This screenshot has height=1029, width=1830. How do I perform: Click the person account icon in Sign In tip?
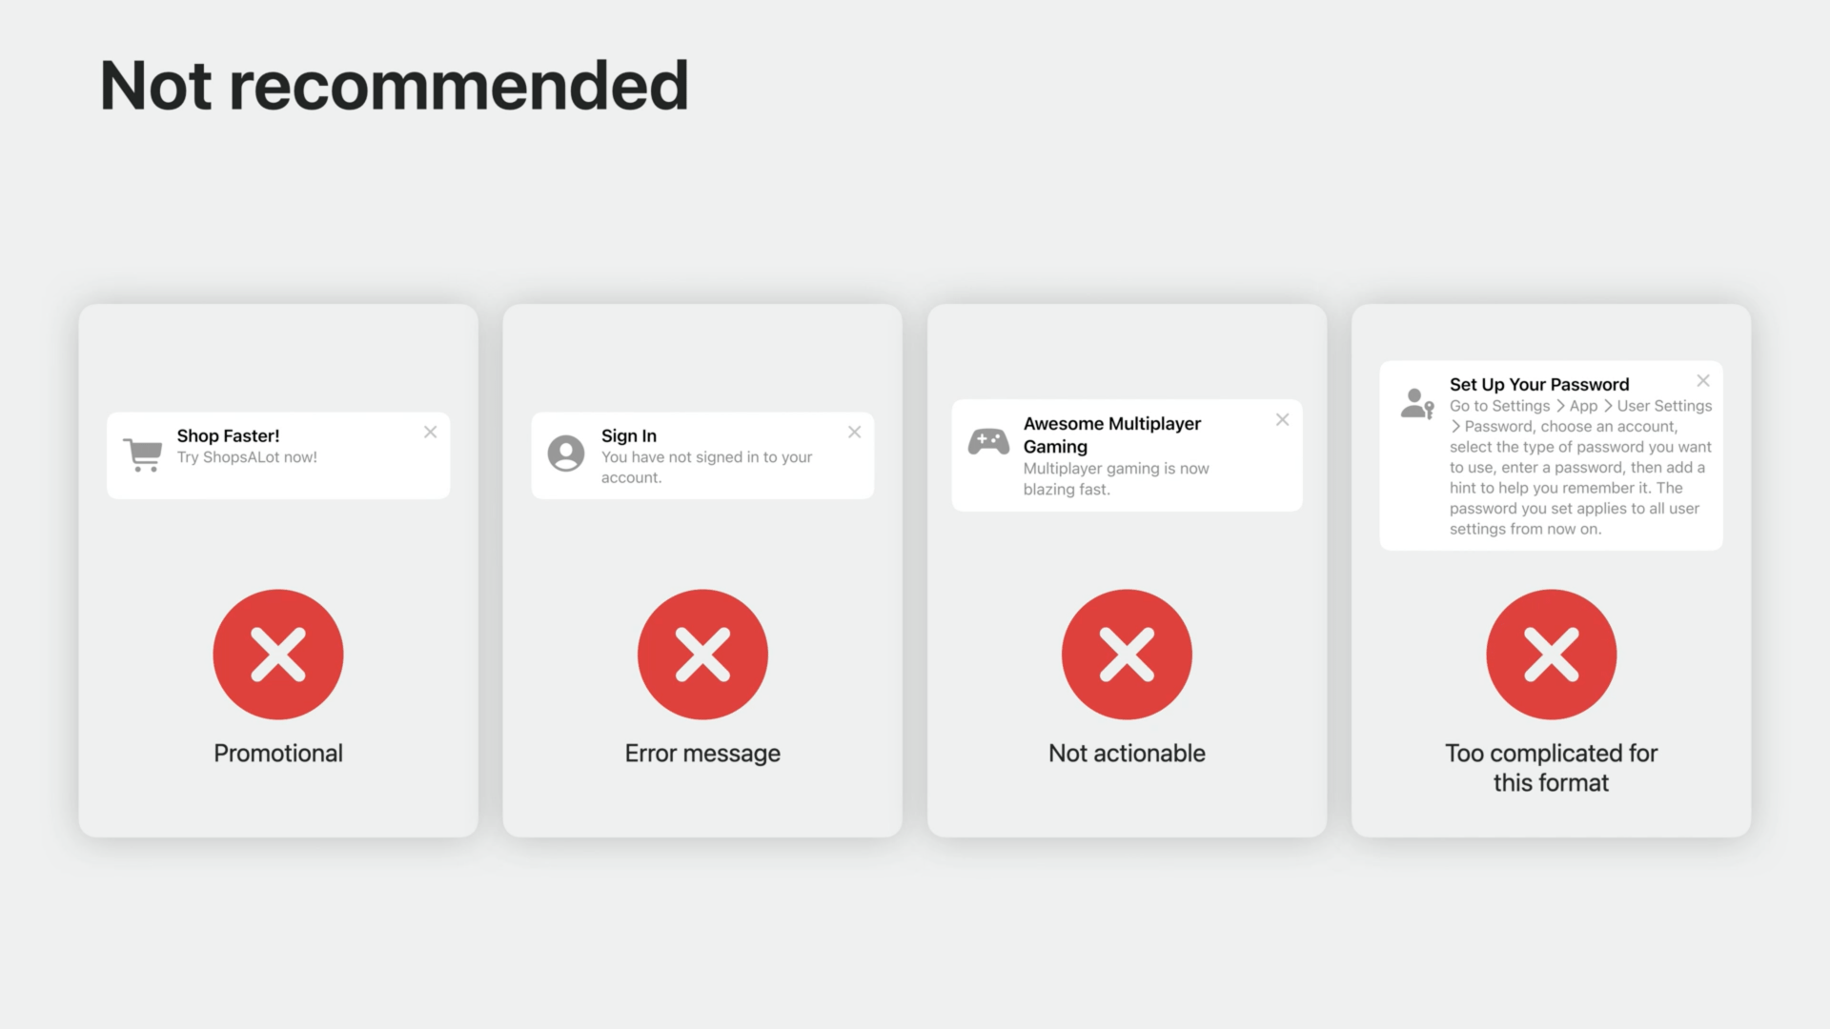(566, 454)
